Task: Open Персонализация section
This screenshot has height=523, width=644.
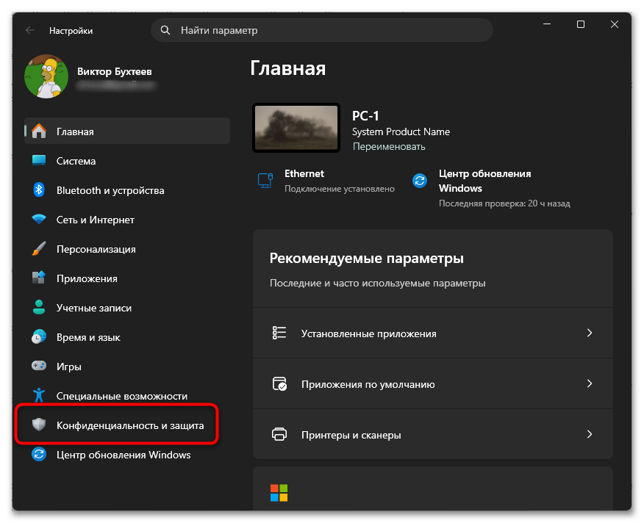Action: pyautogui.click(x=127, y=249)
